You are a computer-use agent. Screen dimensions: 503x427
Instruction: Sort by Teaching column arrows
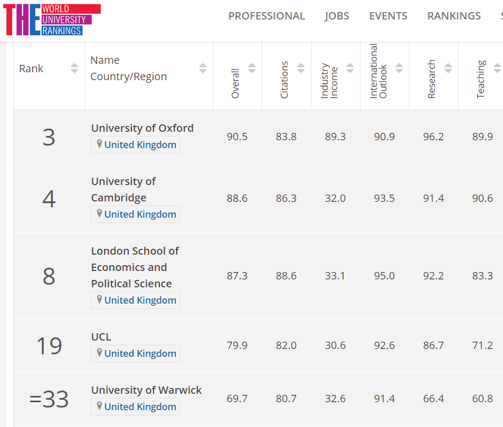pos(497,68)
